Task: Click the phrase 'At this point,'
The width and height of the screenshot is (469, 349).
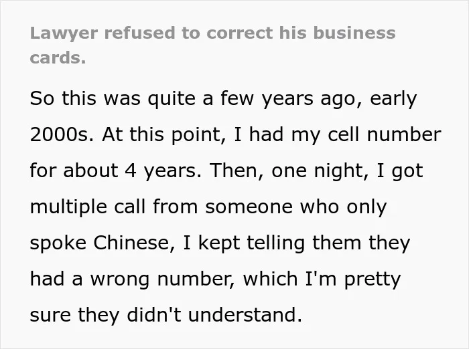Action: click(x=163, y=135)
